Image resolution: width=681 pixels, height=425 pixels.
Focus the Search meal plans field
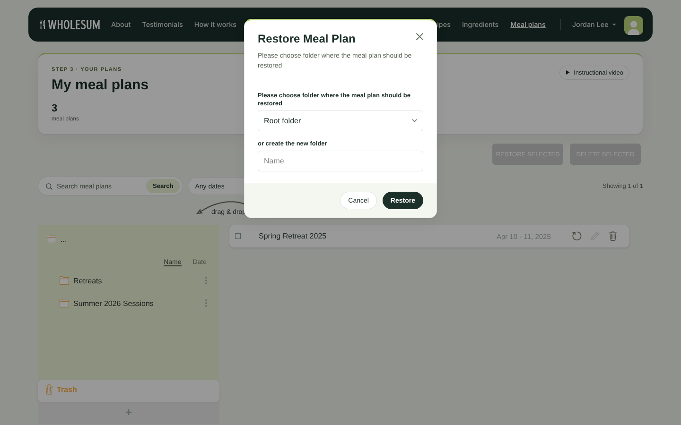coord(98,187)
